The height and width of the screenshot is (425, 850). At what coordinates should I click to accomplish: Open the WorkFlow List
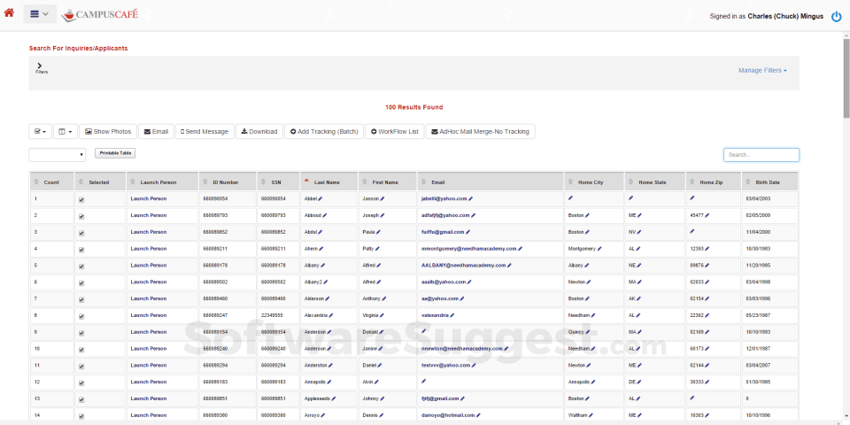[395, 131]
